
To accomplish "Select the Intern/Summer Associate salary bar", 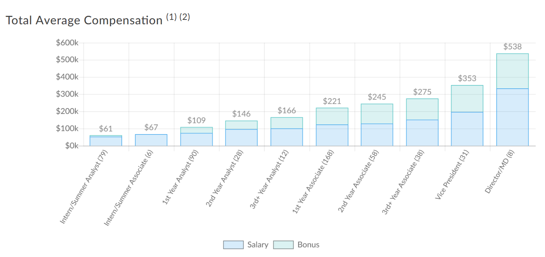I will 151,140.
